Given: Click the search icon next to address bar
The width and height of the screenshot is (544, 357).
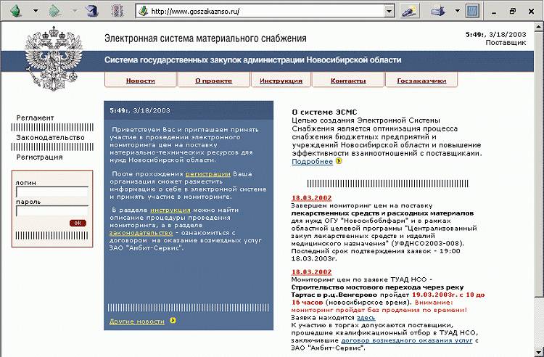Looking at the screenshot, I should [x=410, y=11].
